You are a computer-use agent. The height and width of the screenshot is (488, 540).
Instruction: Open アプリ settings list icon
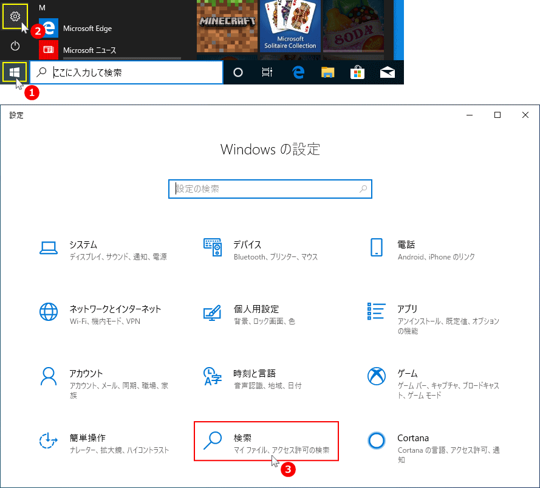(x=377, y=311)
